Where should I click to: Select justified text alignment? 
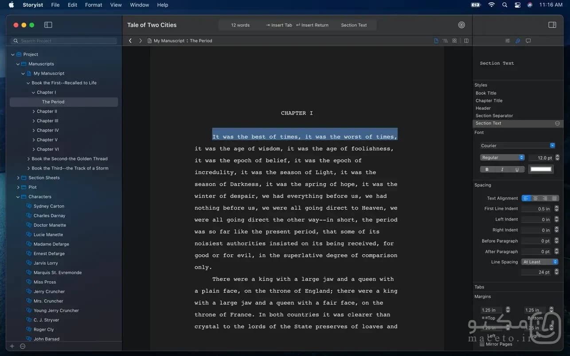click(x=554, y=198)
